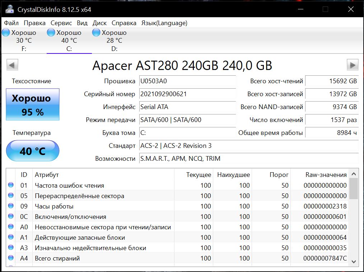Select the Включения/отключения row

[177, 216]
